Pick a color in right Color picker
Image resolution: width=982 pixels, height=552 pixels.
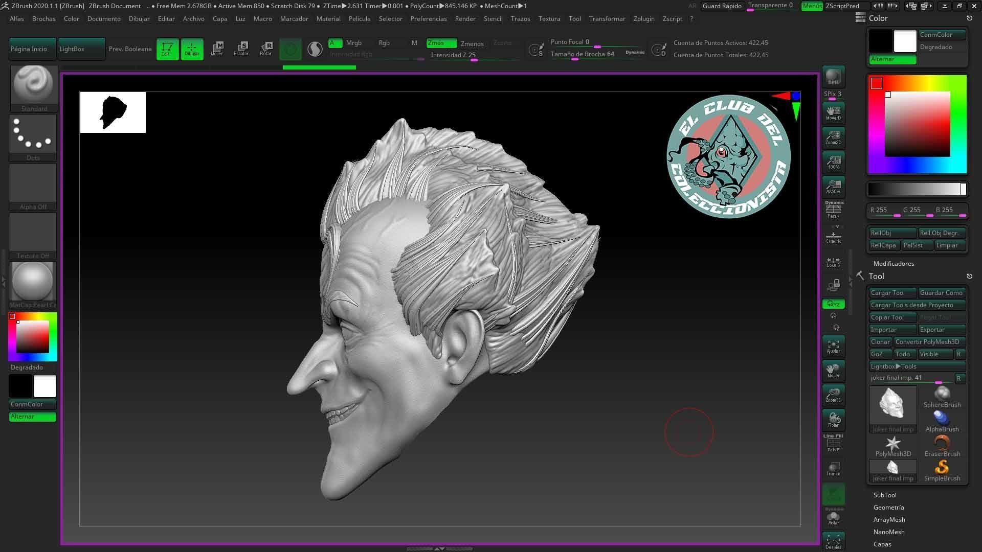coord(917,124)
